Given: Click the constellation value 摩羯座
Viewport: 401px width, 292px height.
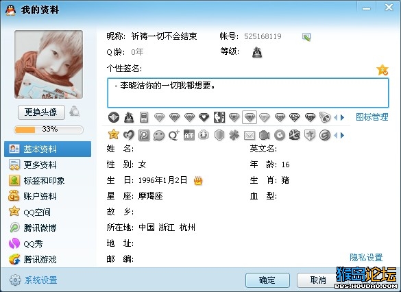Looking at the screenshot, I should (x=150, y=196).
